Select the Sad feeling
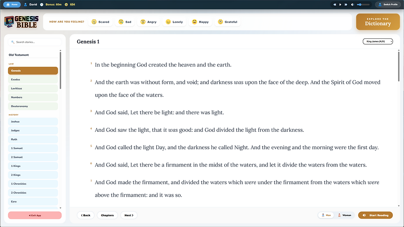This screenshot has height=227, width=404. pos(124,22)
